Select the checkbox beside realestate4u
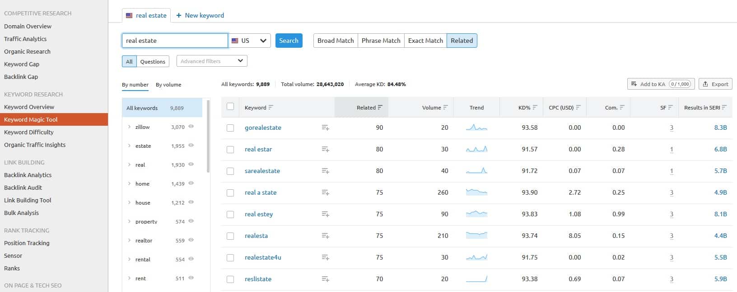This screenshot has width=737, height=292. (x=230, y=258)
